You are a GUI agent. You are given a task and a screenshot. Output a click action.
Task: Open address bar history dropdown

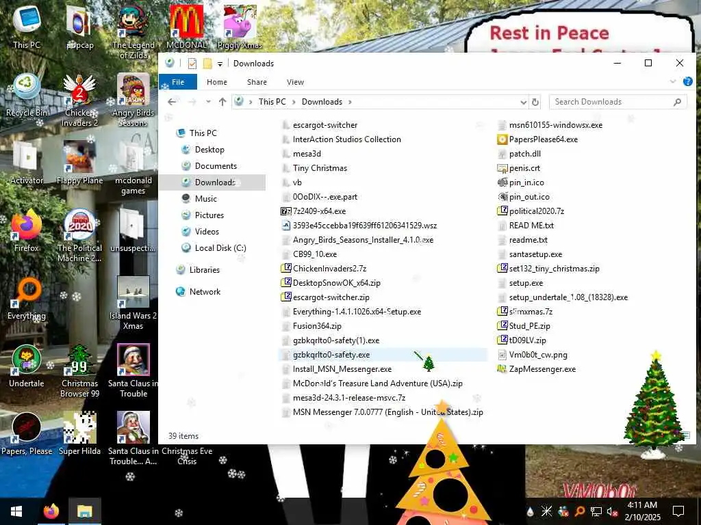524,103
